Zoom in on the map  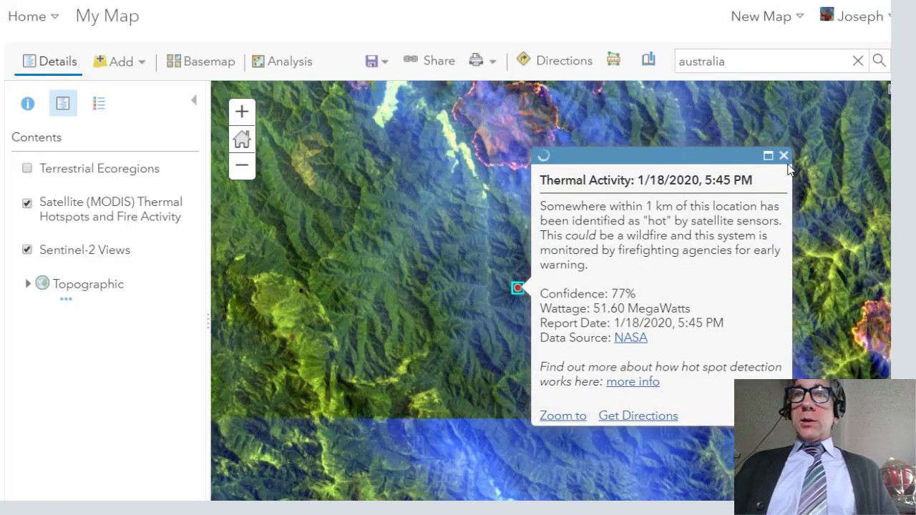(x=242, y=112)
